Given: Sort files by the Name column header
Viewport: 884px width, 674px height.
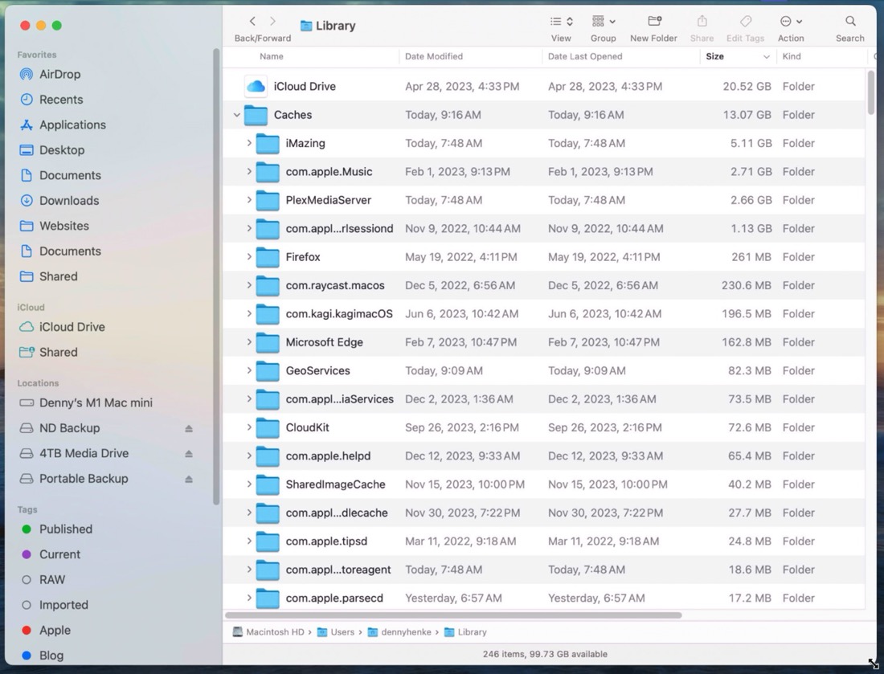Looking at the screenshot, I should coord(272,56).
